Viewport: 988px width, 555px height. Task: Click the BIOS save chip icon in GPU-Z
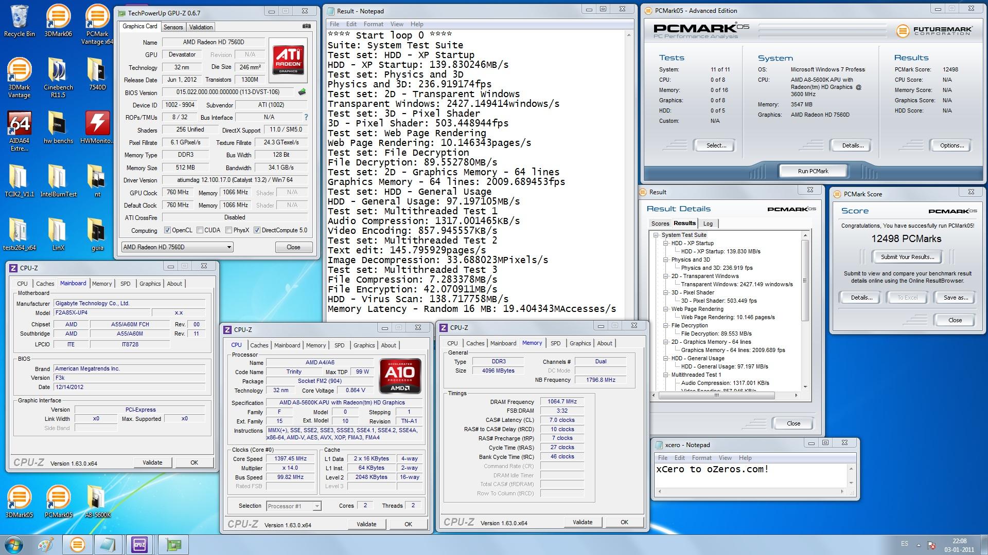click(302, 92)
